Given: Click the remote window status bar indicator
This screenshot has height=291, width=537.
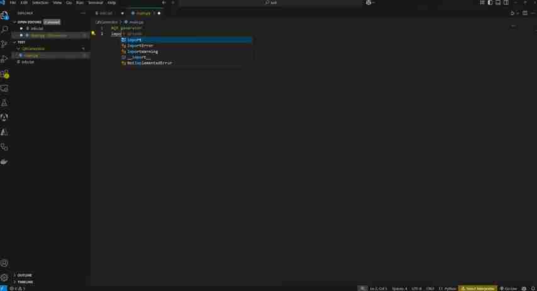Looking at the screenshot, I should [3, 288].
